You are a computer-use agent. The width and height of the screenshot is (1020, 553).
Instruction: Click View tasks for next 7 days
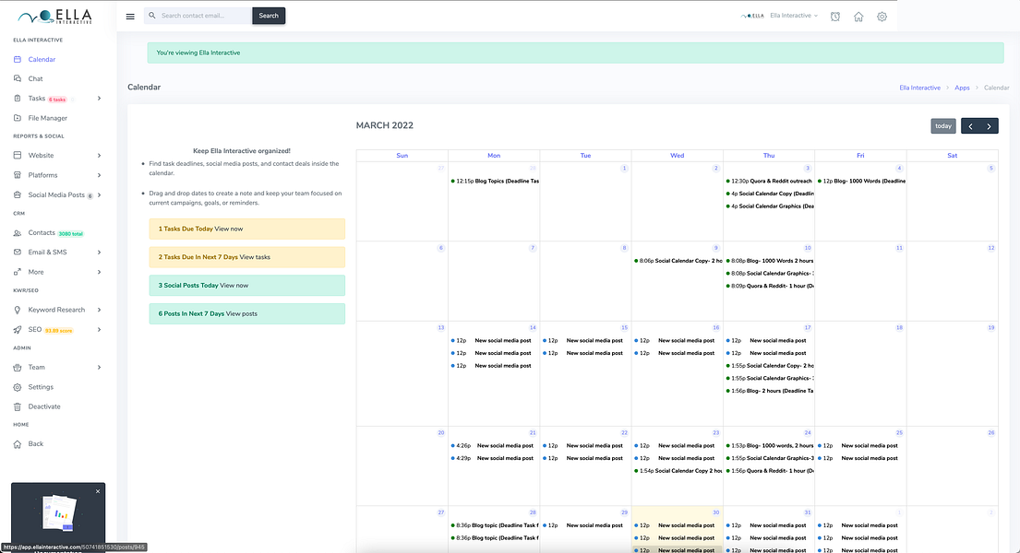tap(255, 257)
